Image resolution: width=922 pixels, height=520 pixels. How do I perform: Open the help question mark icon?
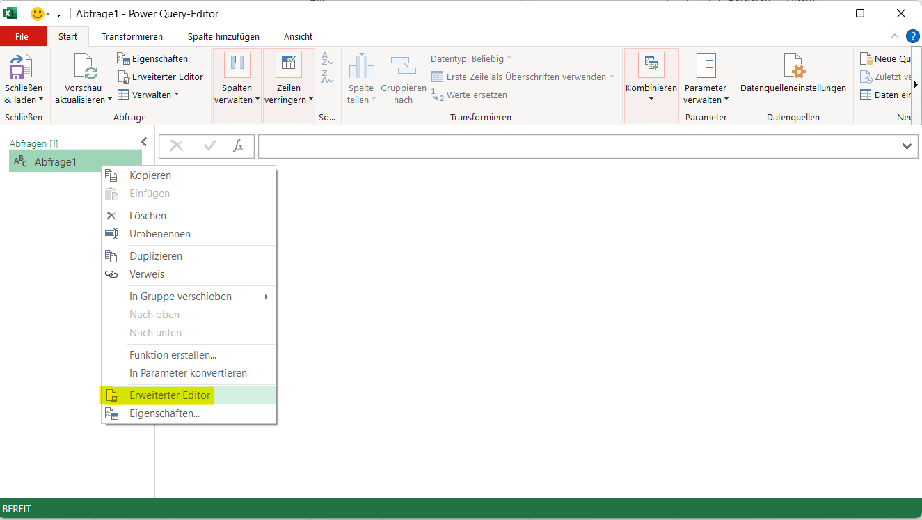(x=912, y=36)
